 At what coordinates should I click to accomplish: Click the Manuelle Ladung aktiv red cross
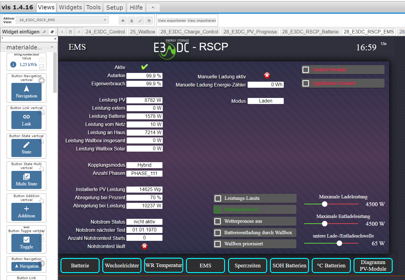pyautogui.click(x=267, y=75)
